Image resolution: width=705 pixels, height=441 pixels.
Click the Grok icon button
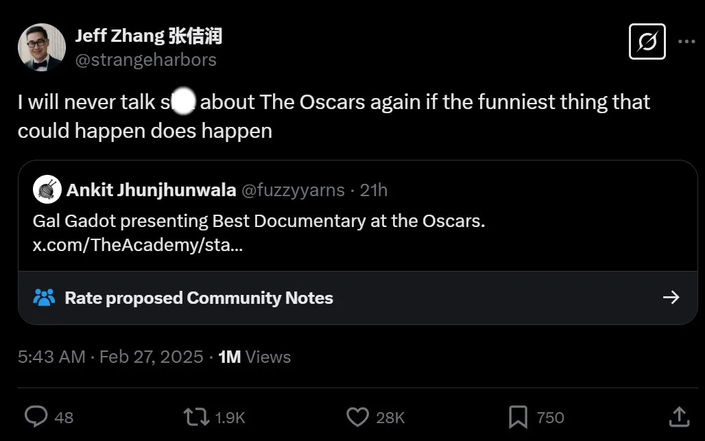coord(647,42)
